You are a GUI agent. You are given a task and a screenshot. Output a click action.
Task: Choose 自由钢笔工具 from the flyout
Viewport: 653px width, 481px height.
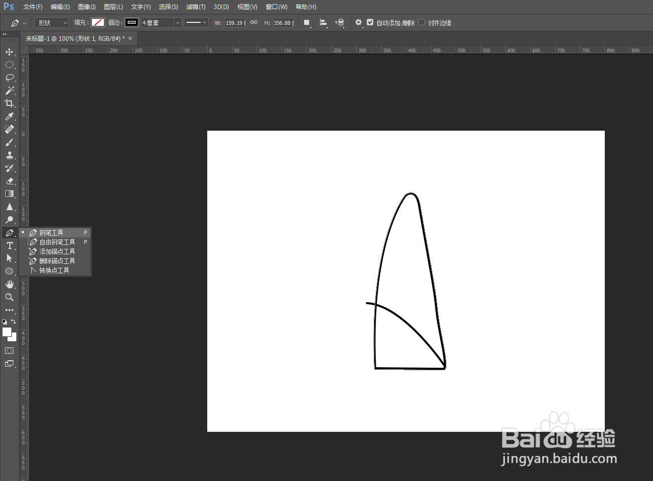click(55, 242)
